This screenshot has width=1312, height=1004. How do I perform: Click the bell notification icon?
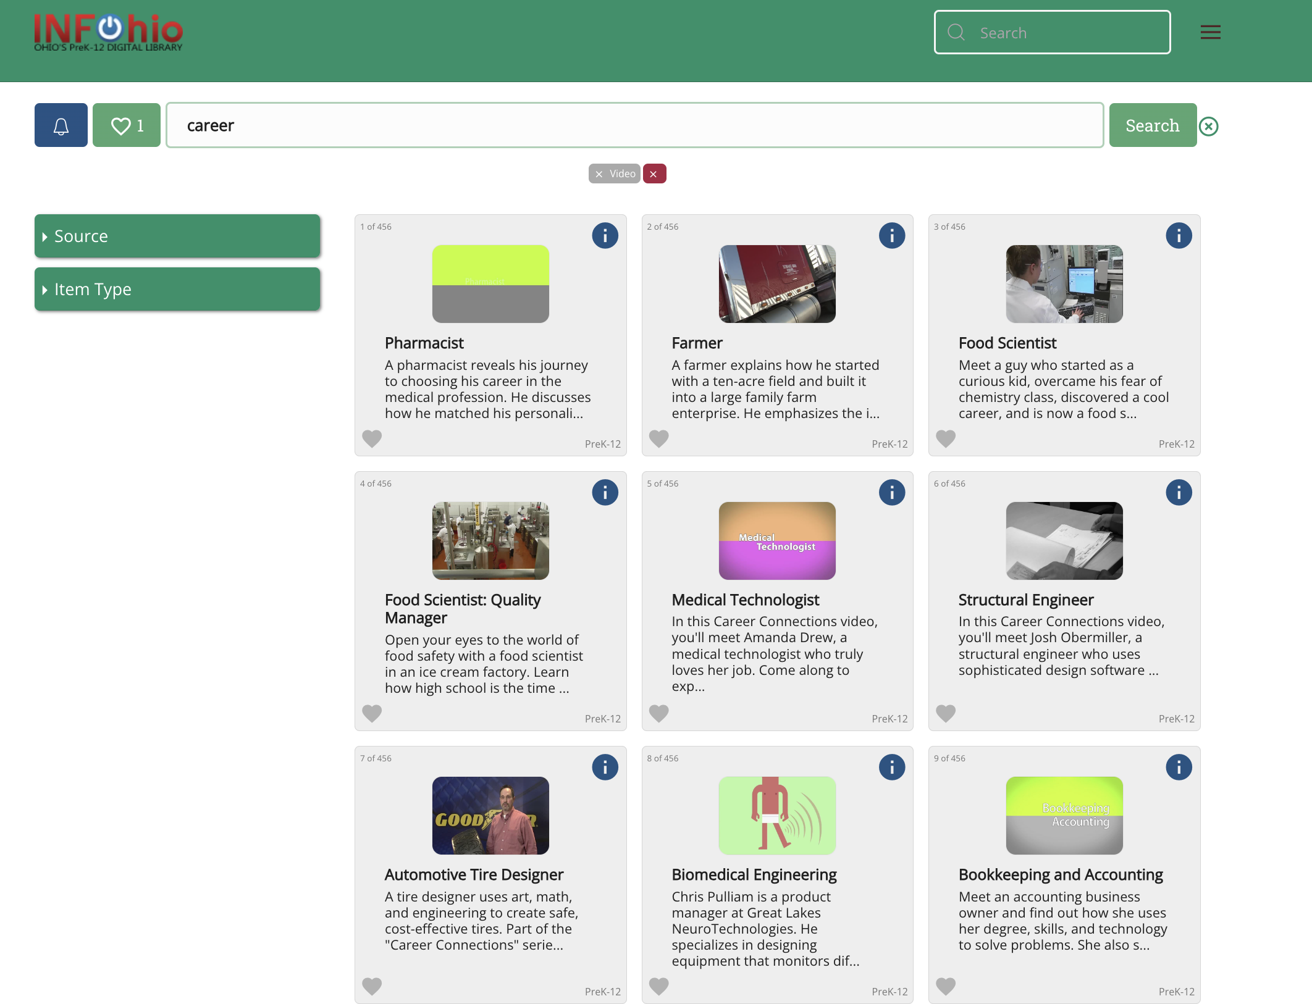point(60,125)
